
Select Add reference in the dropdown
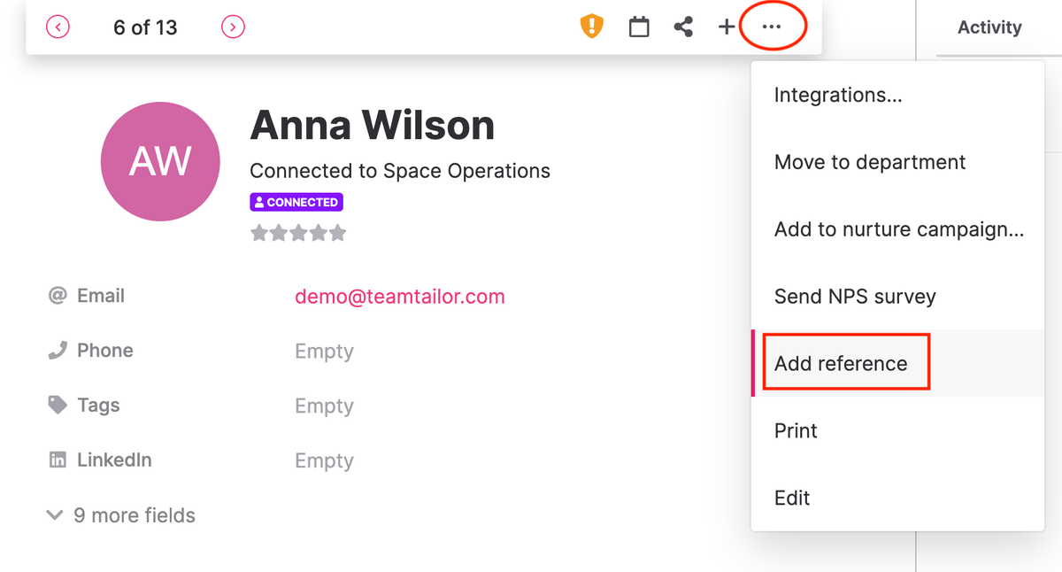click(841, 363)
